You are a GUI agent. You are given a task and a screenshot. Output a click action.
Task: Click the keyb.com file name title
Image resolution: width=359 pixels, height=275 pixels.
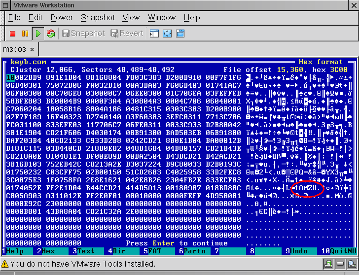point(29,62)
